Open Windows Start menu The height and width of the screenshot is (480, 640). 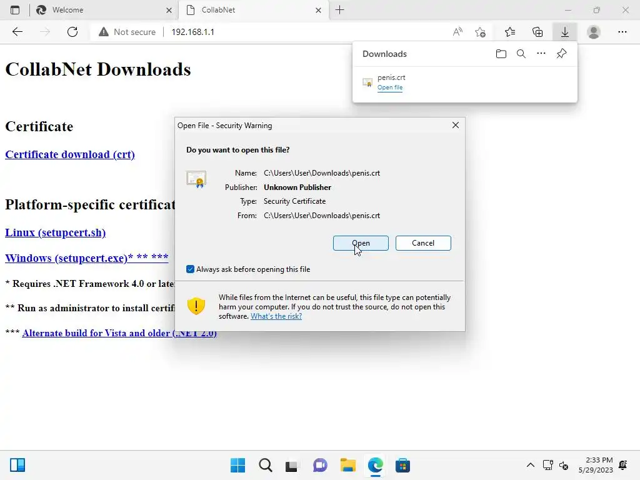[238, 465]
